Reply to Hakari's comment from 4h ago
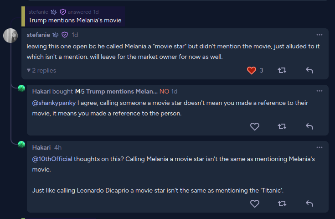The image size is (335, 219). [x=309, y=203]
